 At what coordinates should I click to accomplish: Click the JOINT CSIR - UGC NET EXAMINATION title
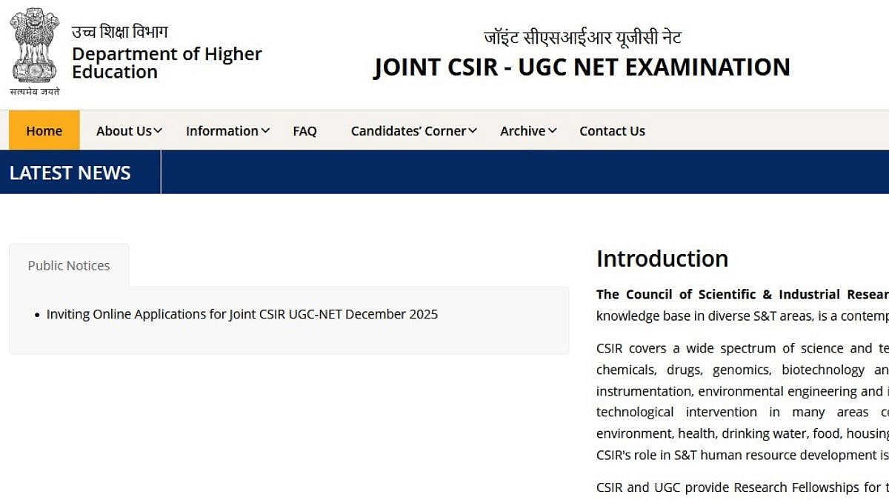tap(582, 67)
